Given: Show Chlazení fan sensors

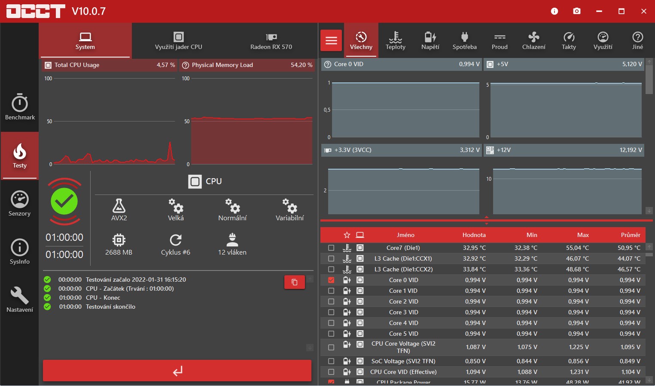Looking at the screenshot, I should [x=533, y=41].
